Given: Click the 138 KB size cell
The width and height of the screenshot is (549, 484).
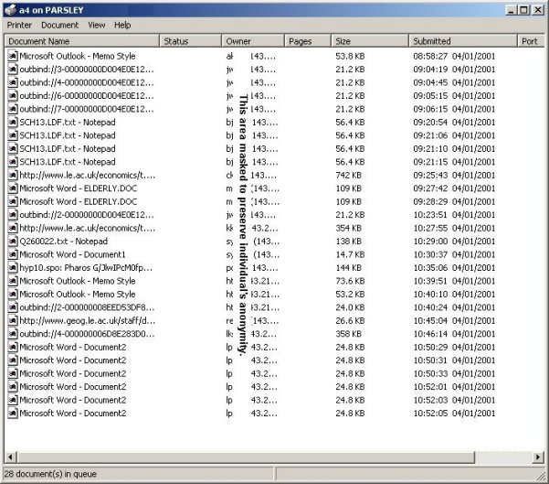Looking at the screenshot, I should click(x=348, y=242).
